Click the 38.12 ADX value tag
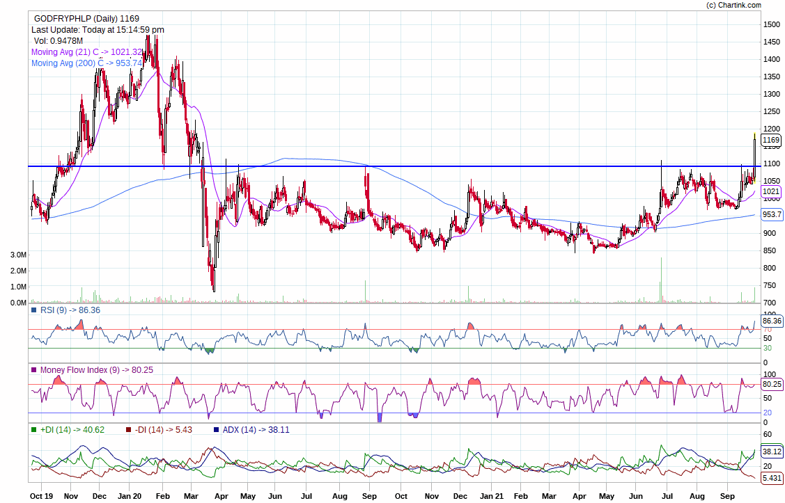 click(x=772, y=452)
